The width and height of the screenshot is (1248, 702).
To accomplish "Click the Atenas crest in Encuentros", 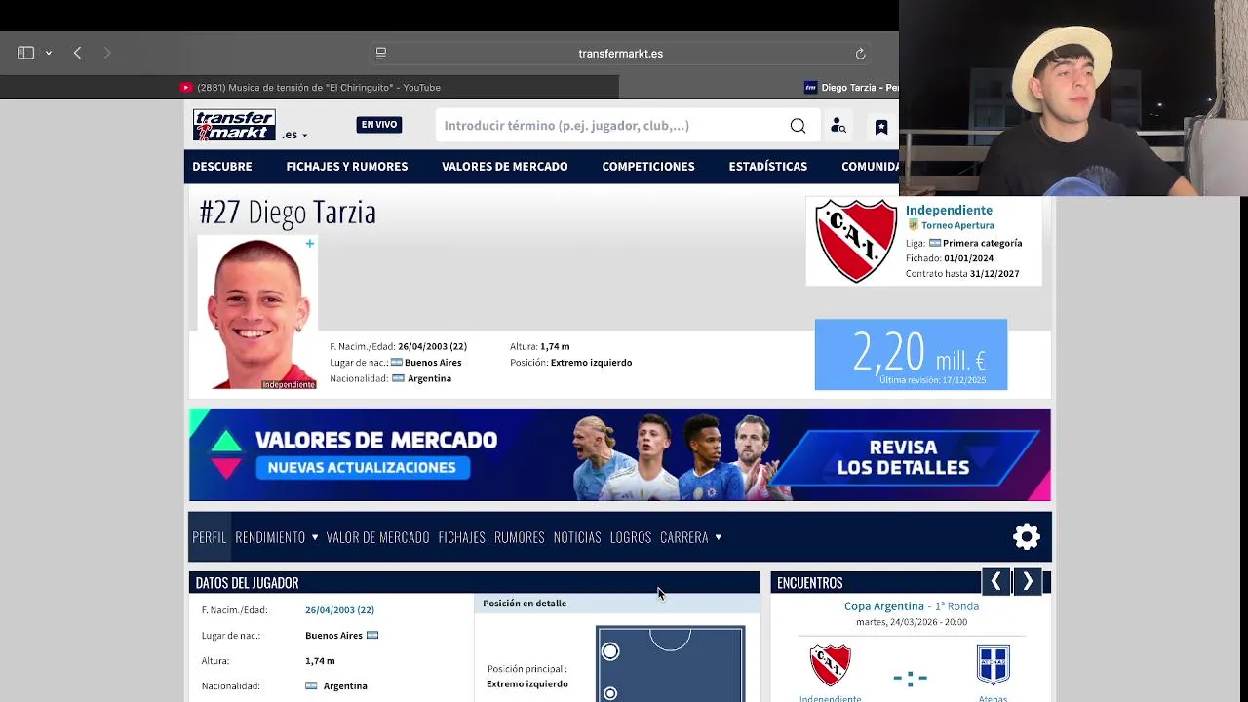I will pyautogui.click(x=993, y=666).
